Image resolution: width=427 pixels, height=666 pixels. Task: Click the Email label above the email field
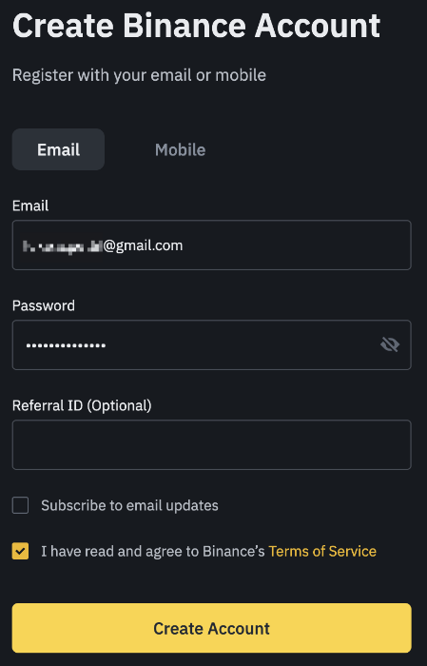coord(30,206)
